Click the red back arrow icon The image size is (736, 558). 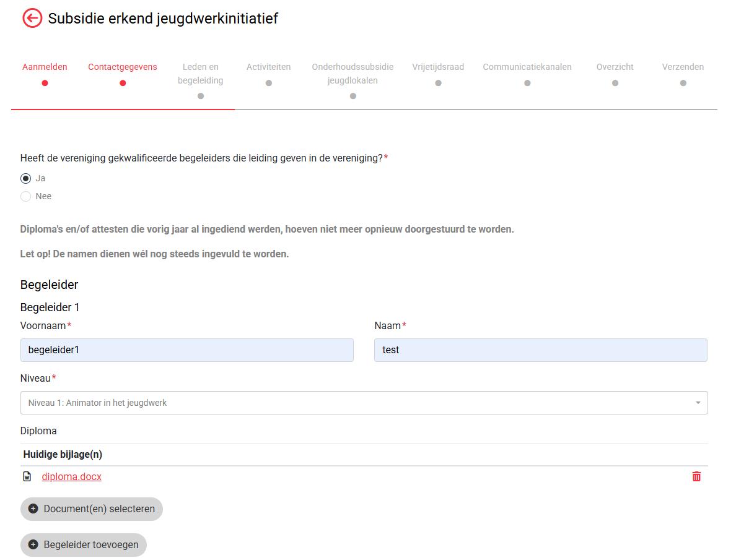32,19
